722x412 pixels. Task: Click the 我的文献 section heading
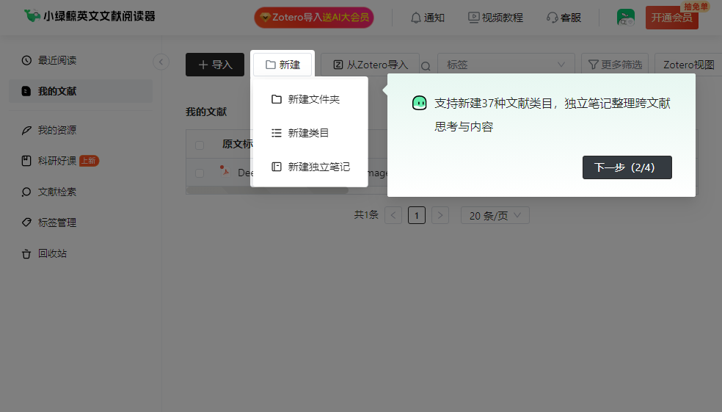[x=206, y=112]
